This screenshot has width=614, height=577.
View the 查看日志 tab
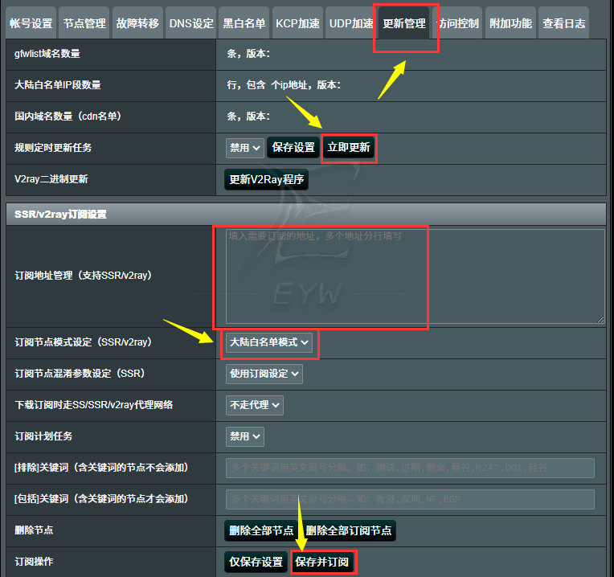point(563,23)
